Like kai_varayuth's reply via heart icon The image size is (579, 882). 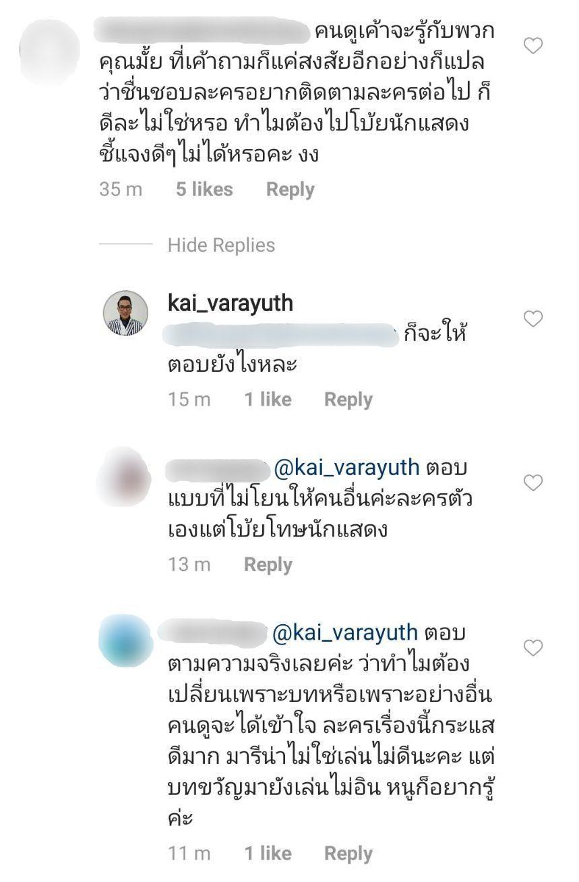[x=533, y=319]
